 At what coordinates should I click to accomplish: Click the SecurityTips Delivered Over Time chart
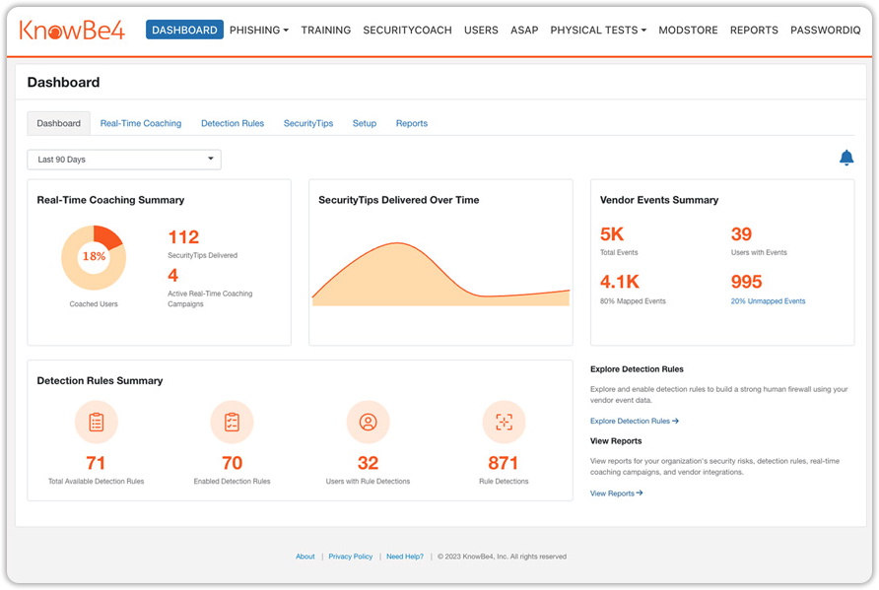pos(440,273)
